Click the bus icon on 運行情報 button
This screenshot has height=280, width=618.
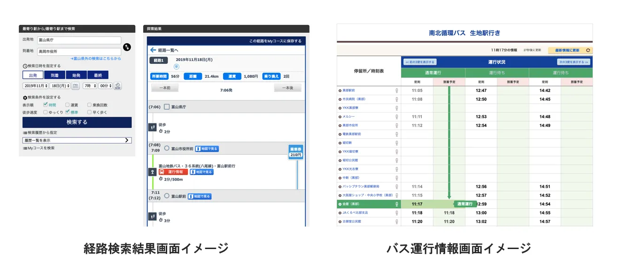click(x=162, y=172)
